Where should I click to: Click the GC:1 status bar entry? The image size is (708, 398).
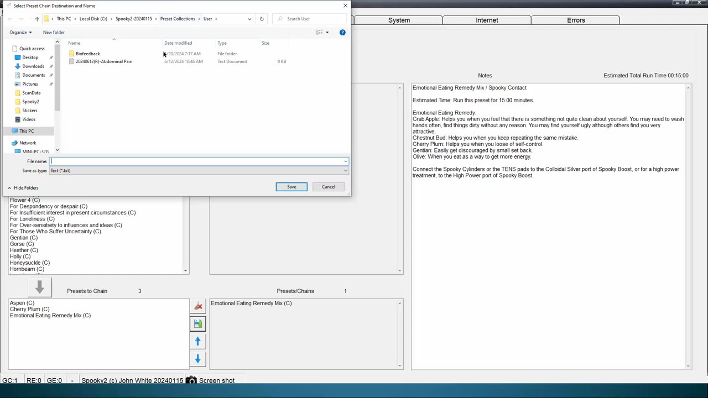[x=10, y=380]
